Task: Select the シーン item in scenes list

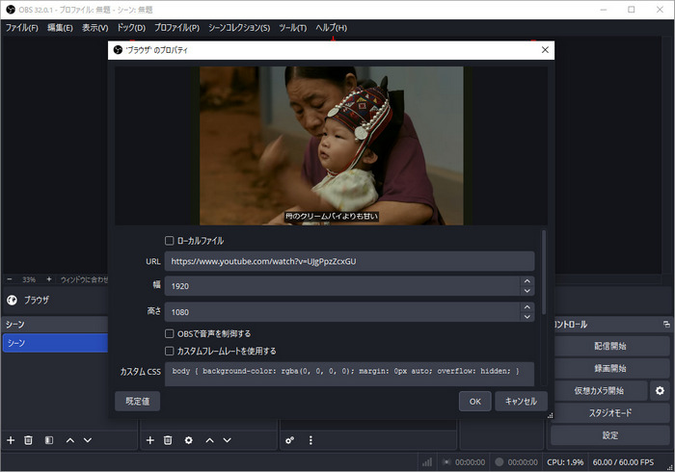Action: click(55, 343)
